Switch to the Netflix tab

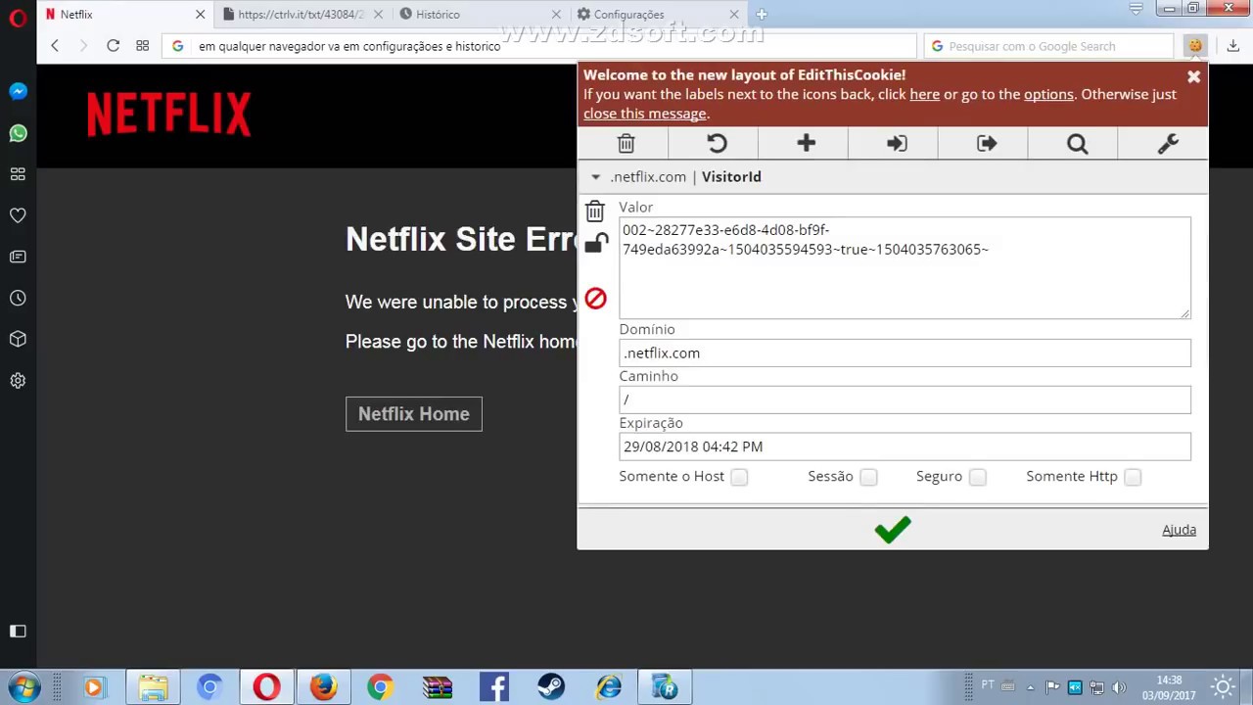point(124,14)
